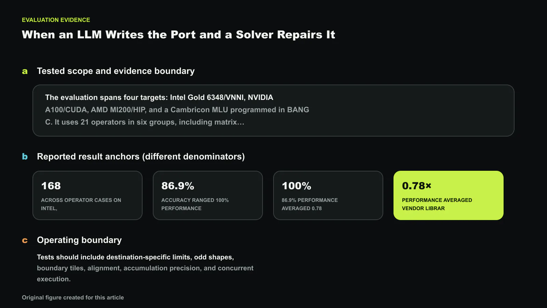This screenshot has height=308, width=547.
Task: Click the large '0.78×' number
Action: click(x=417, y=186)
